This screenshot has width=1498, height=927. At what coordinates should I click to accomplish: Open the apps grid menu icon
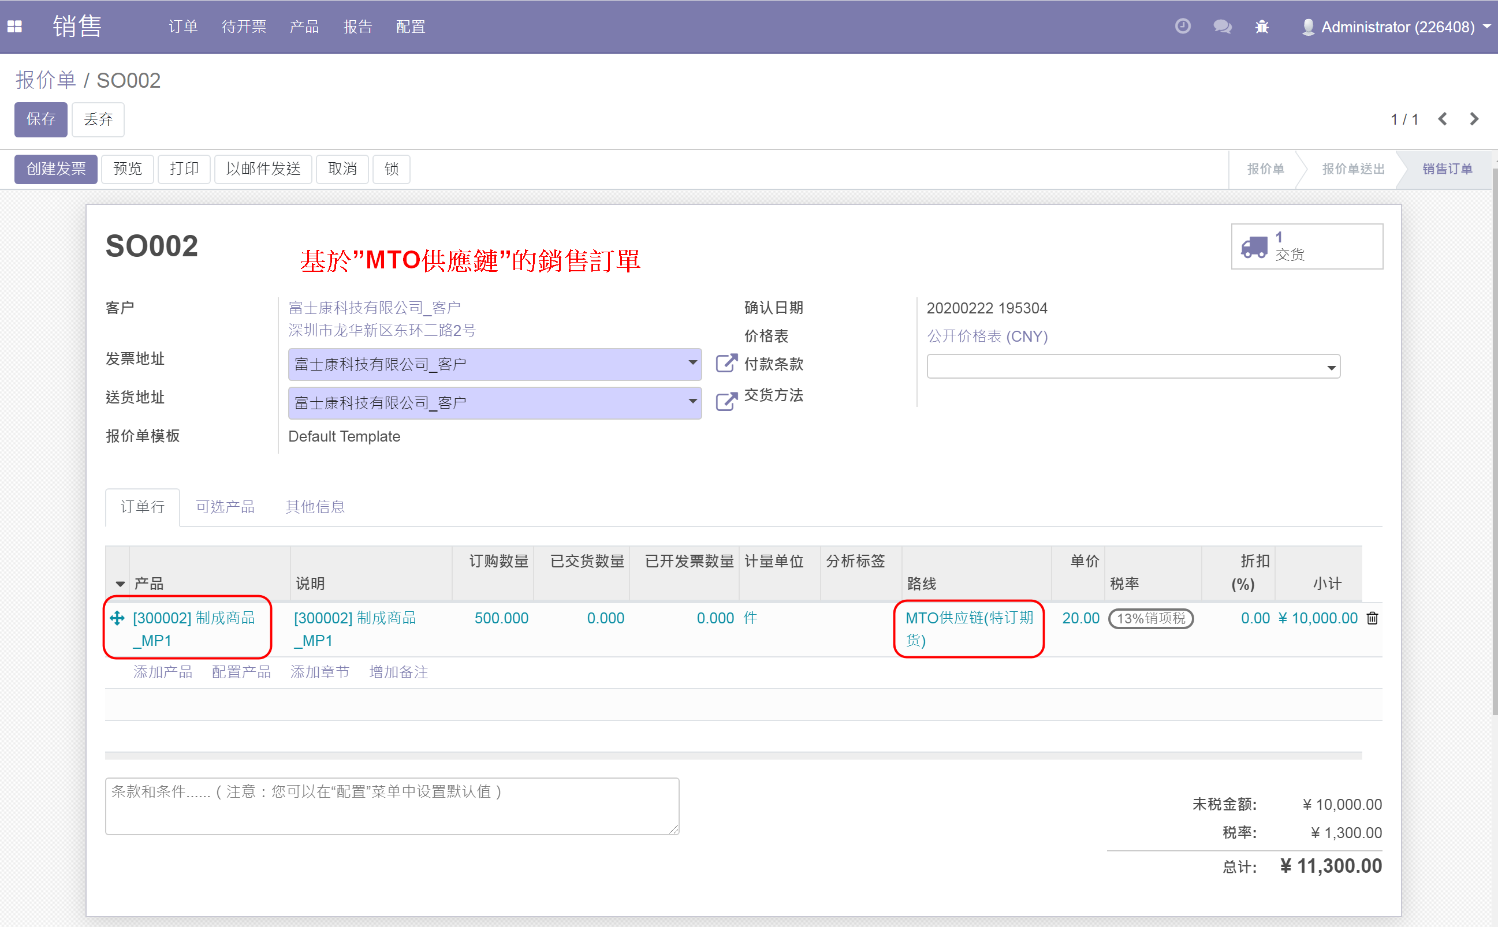point(14,27)
